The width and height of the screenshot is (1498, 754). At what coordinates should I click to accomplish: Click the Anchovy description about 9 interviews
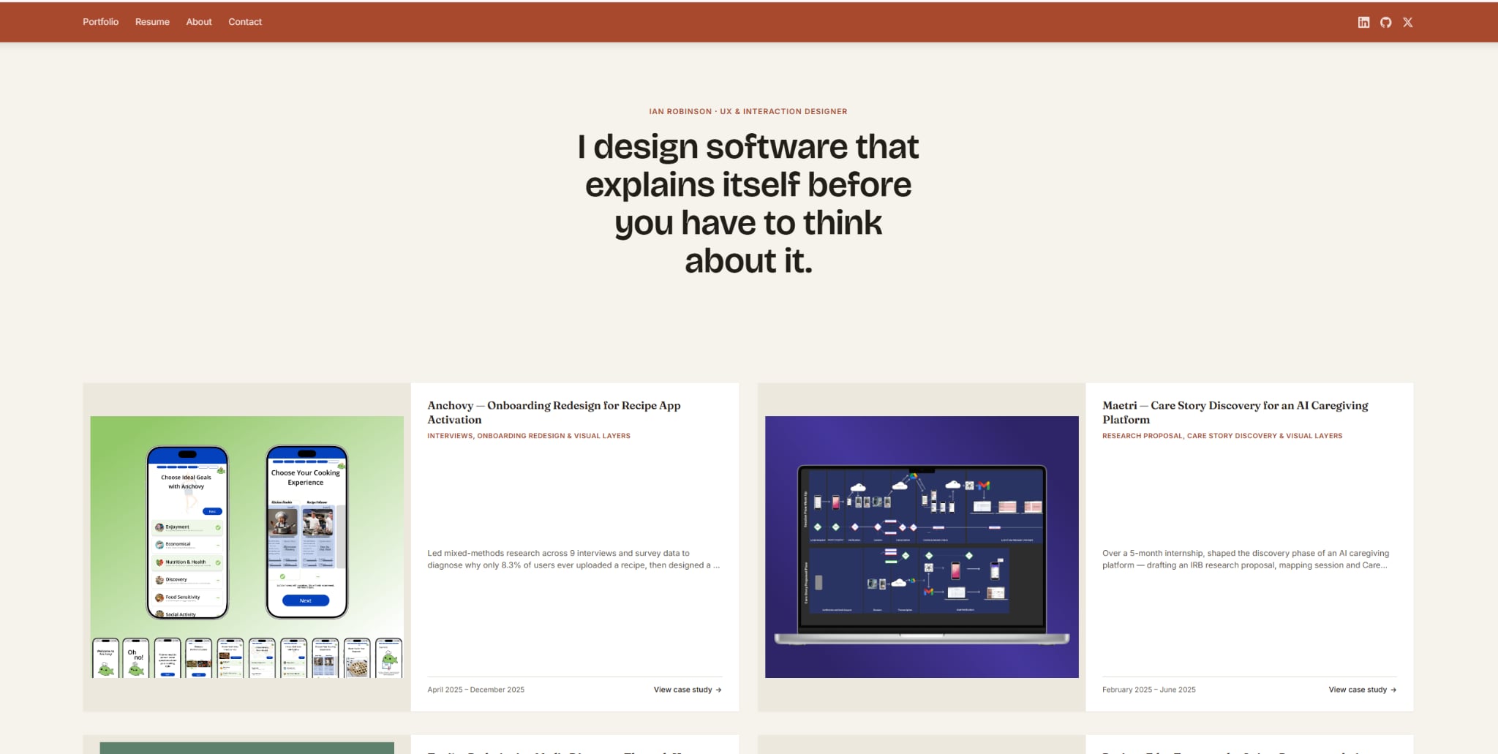573,559
